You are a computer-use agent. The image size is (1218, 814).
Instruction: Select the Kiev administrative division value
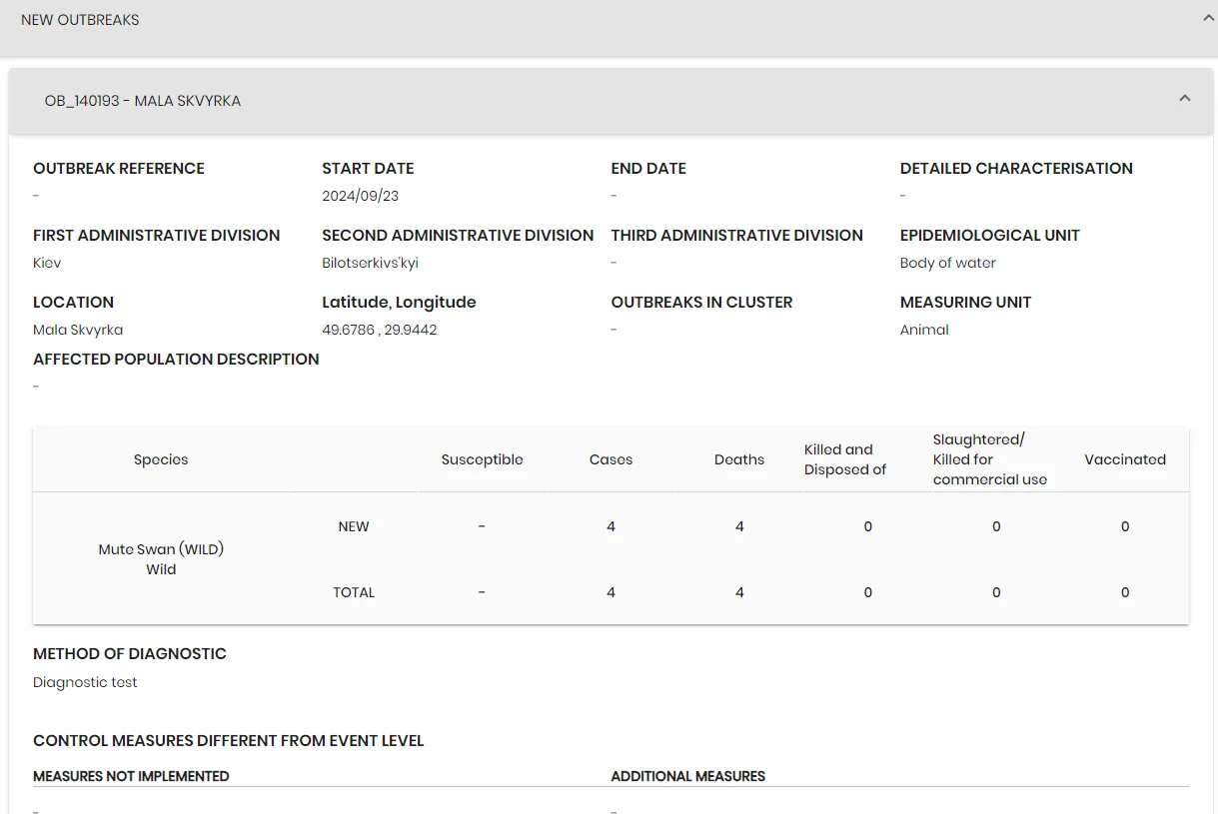[47, 263]
